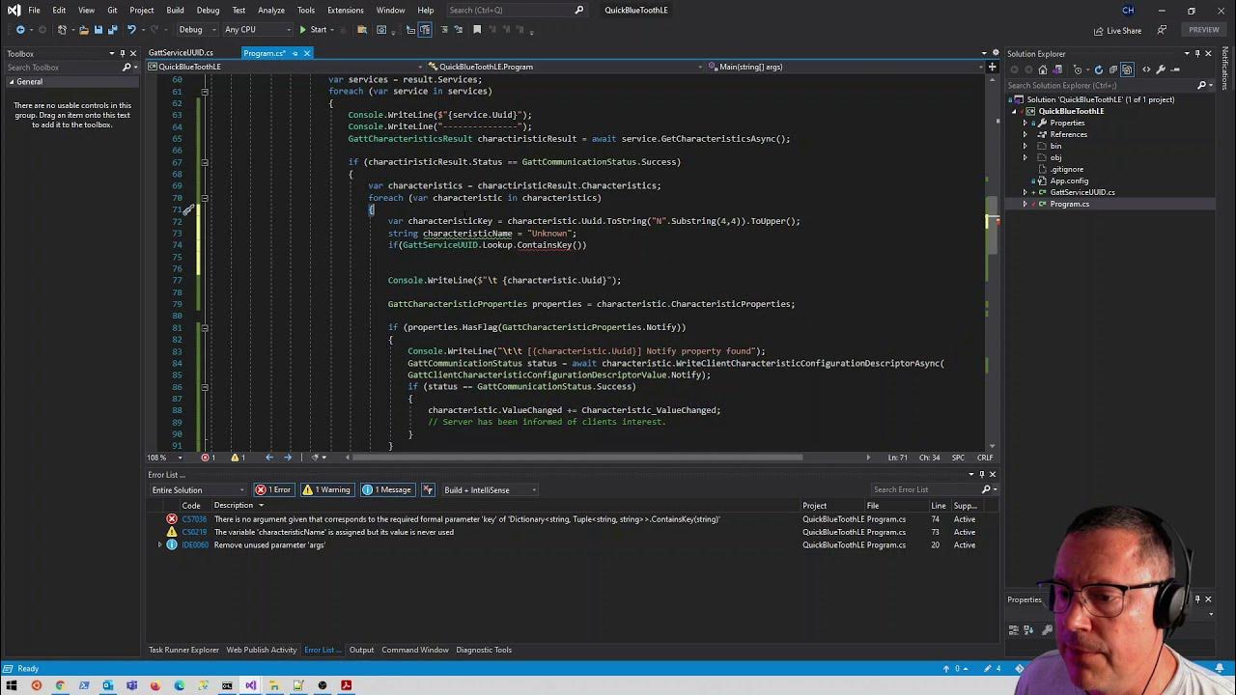Viewport: 1236px width, 695px height.
Task: Collapse the General group in Toolbox
Action: tap(10, 82)
